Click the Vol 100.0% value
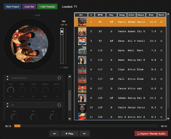This screenshot has height=139, width=171. click(64, 25)
